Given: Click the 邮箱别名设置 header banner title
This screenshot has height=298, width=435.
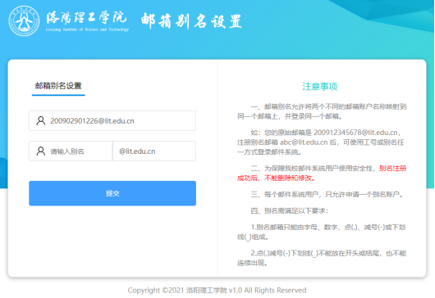Looking at the screenshot, I should tap(191, 21).
